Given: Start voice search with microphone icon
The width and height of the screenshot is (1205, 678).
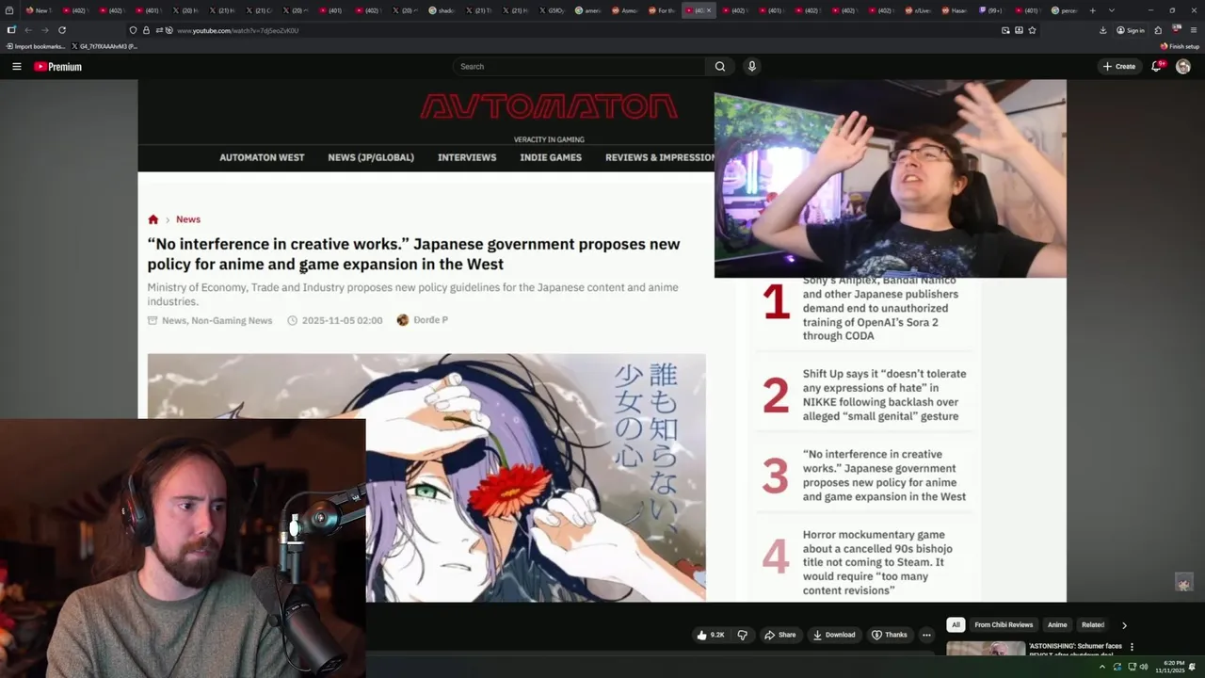Looking at the screenshot, I should 751,66.
